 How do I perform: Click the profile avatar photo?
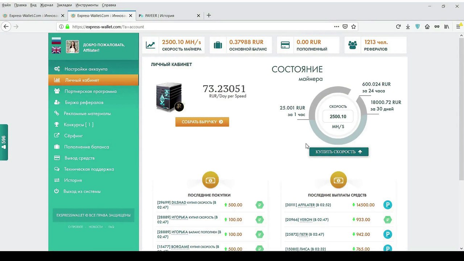point(72,47)
